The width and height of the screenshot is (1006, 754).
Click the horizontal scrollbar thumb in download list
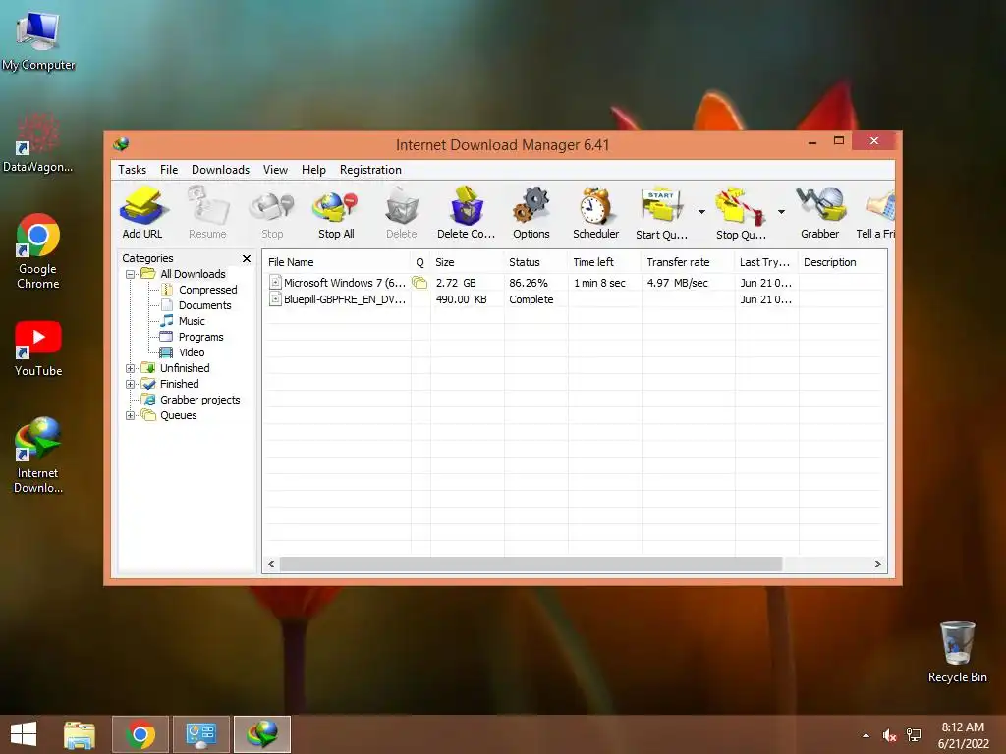click(531, 565)
